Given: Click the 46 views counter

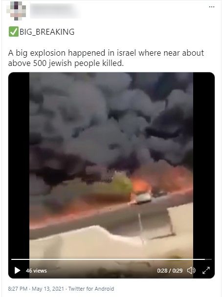Looking at the screenshot, I should point(36,271).
